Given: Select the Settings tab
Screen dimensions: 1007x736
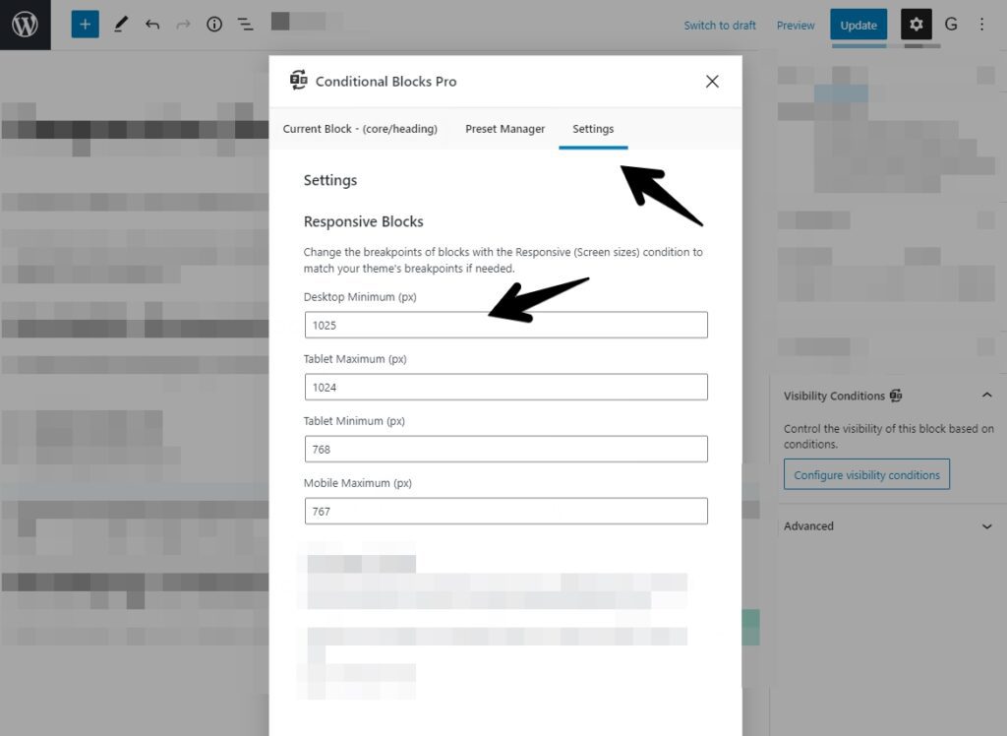Looking at the screenshot, I should click(593, 129).
